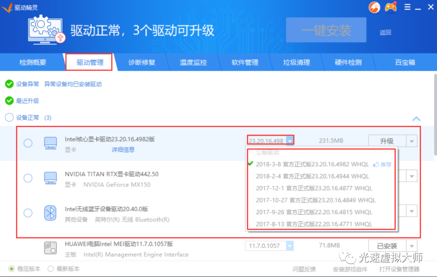Click the thumbs-up 推荐 icon
The height and width of the screenshot is (277, 437).
click(x=376, y=164)
